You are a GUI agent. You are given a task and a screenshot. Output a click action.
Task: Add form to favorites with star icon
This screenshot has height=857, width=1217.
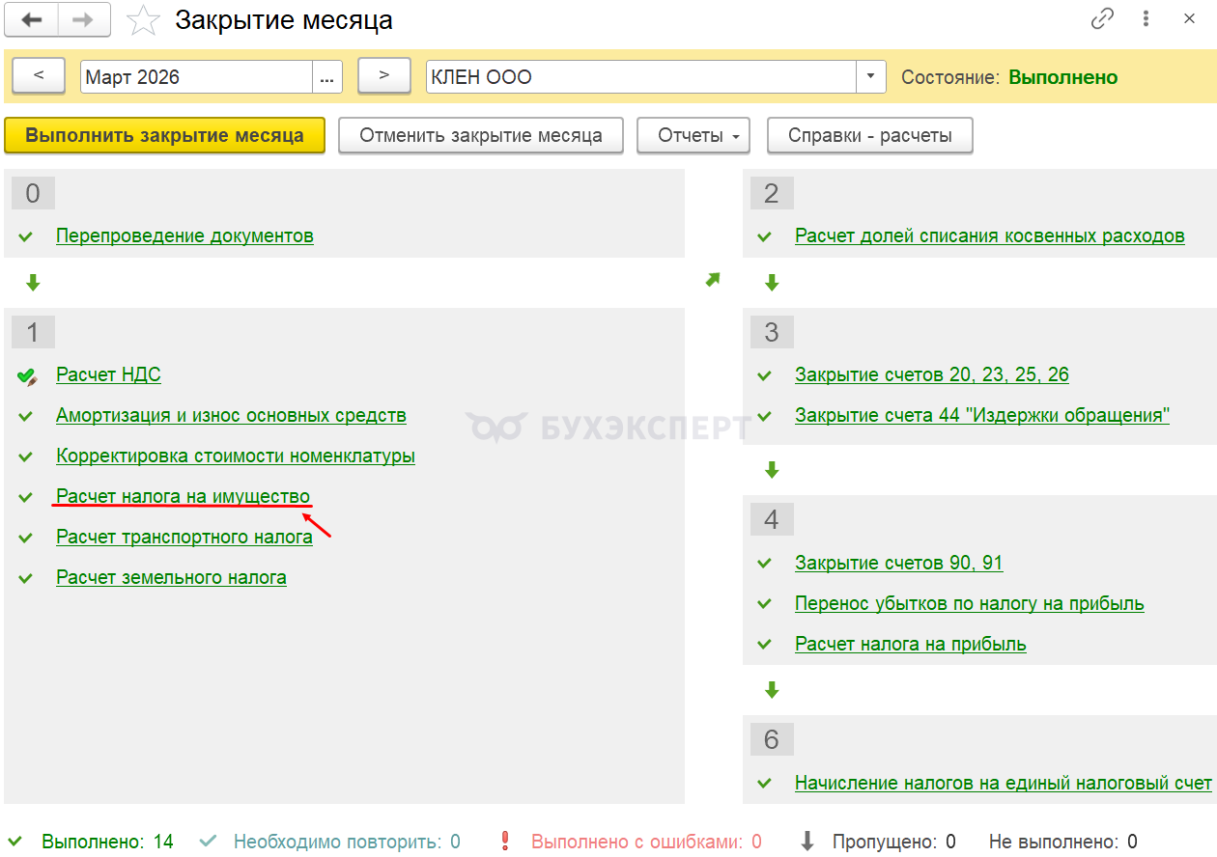(x=143, y=20)
